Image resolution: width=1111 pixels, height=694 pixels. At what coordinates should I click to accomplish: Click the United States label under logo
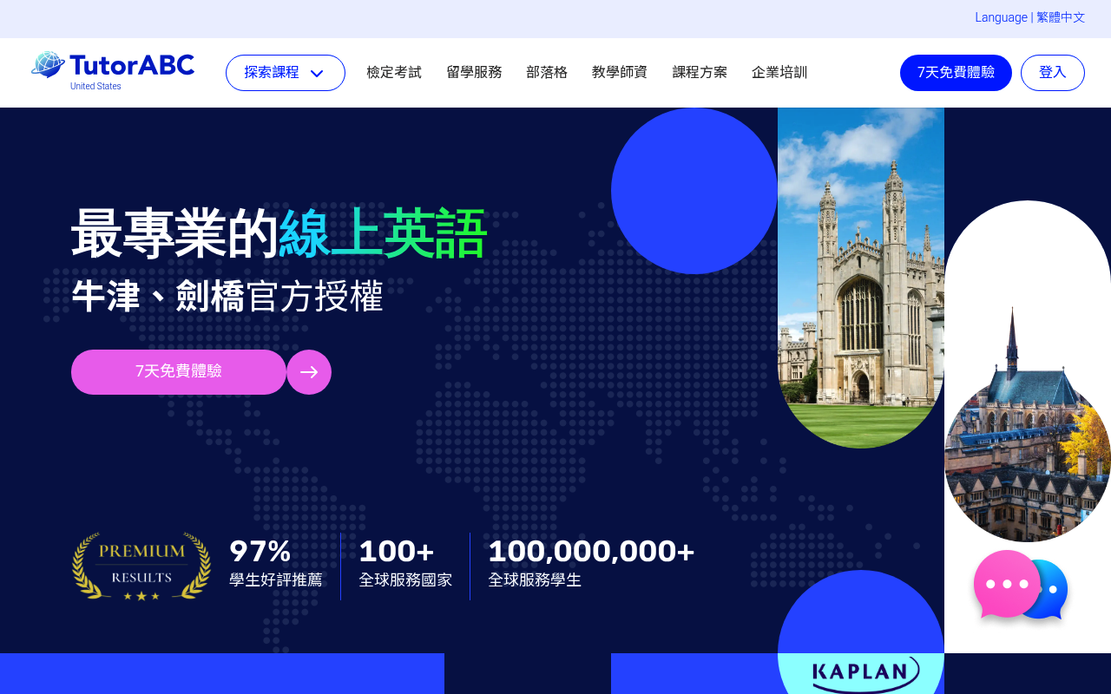pyautogui.click(x=95, y=87)
